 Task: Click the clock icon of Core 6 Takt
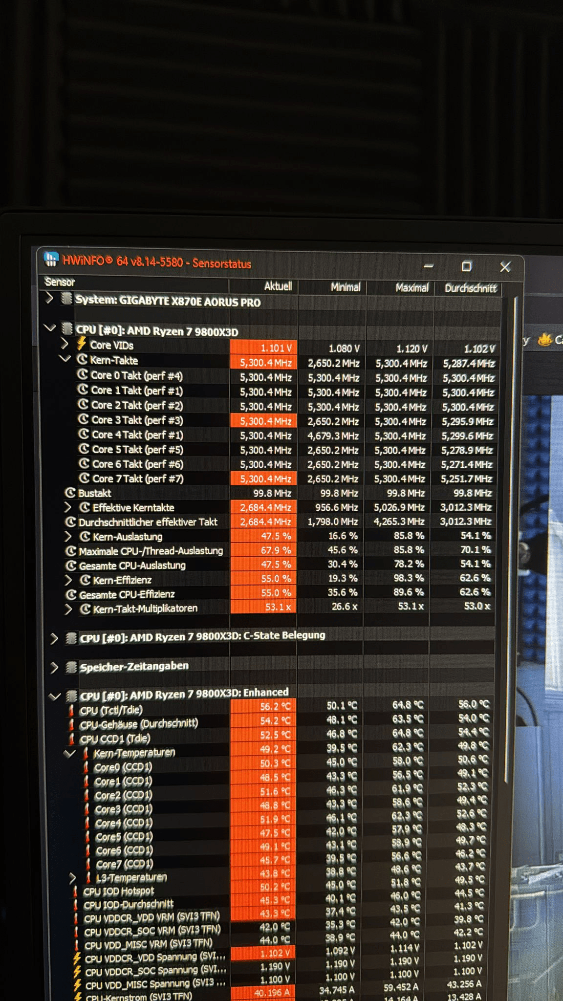click(85, 463)
